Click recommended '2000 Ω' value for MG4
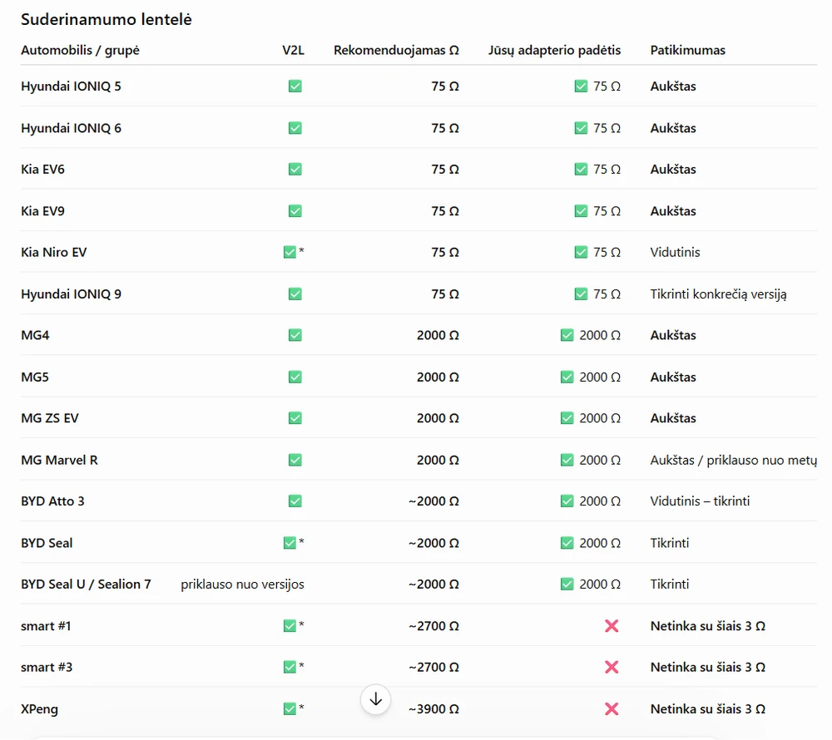 [438, 335]
